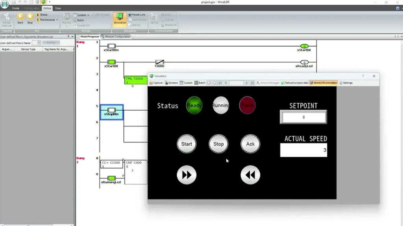Select the CC= CC000 compare block

tap(111, 164)
